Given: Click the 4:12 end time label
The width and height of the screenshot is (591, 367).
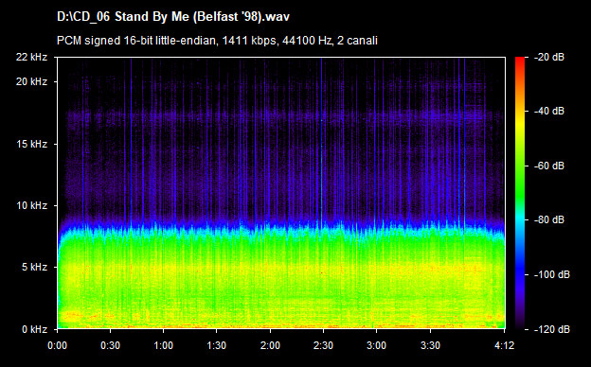Looking at the screenshot, I should tap(504, 345).
